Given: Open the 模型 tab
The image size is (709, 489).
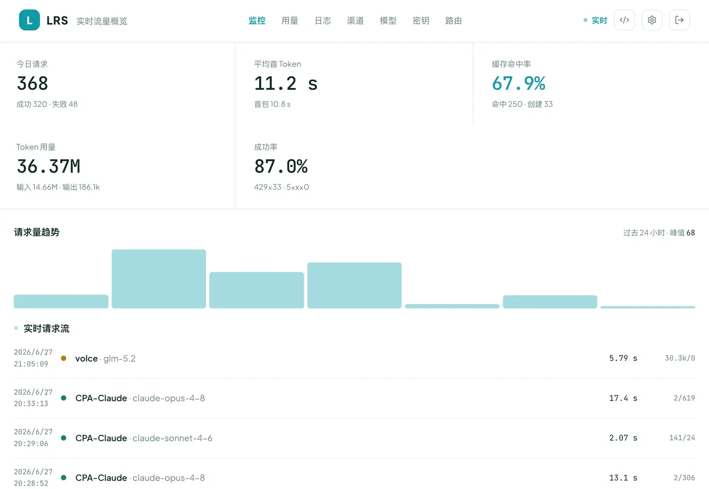Looking at the screenshot, I should (388, 20).
